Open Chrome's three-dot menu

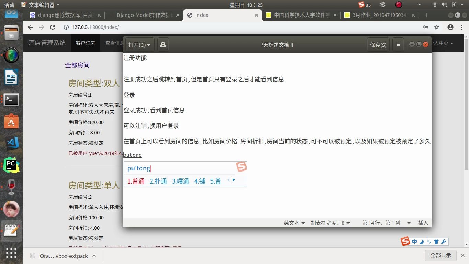461,27
